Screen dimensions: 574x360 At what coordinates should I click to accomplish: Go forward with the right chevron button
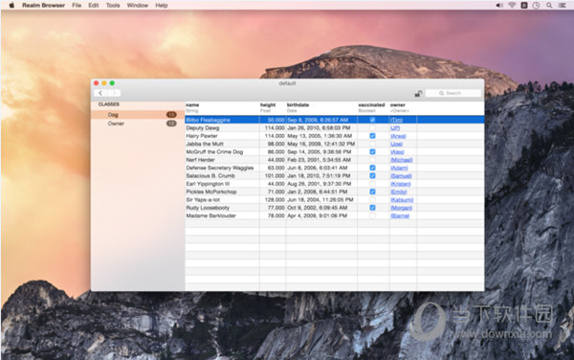[x=114, y=93]
